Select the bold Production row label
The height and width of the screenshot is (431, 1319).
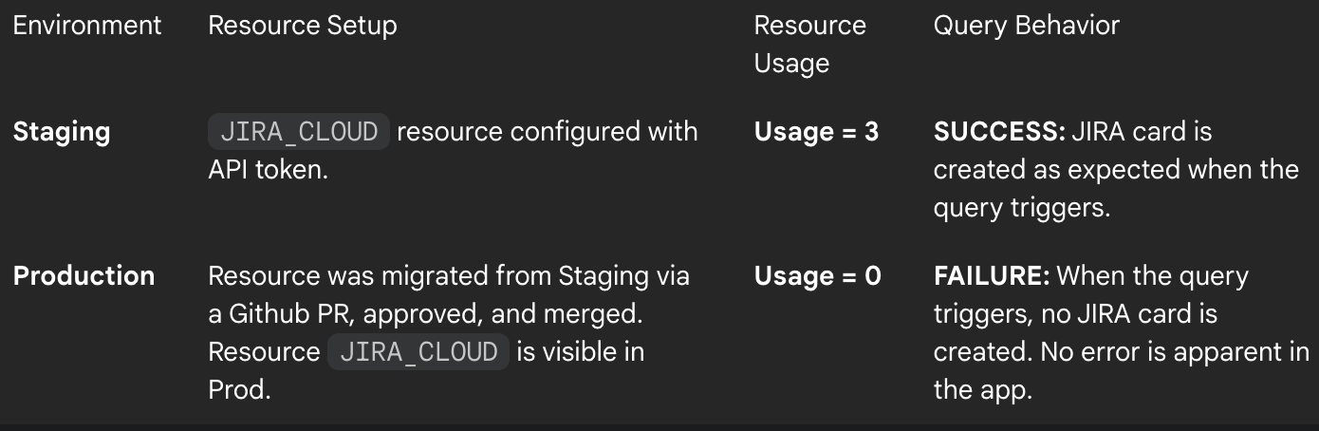coord(84,276)
